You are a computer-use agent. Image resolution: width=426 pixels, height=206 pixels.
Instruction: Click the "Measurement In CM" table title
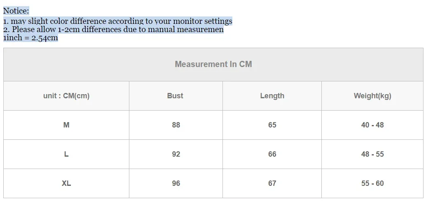(x=213, y=64)
